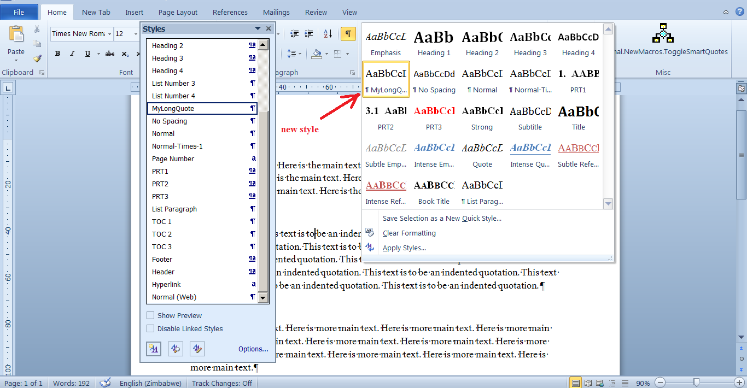Image resolution: width=747 pixels, height=388 pixels.
Task: Click the zoom slider in status bar
Action: point(696,383)
